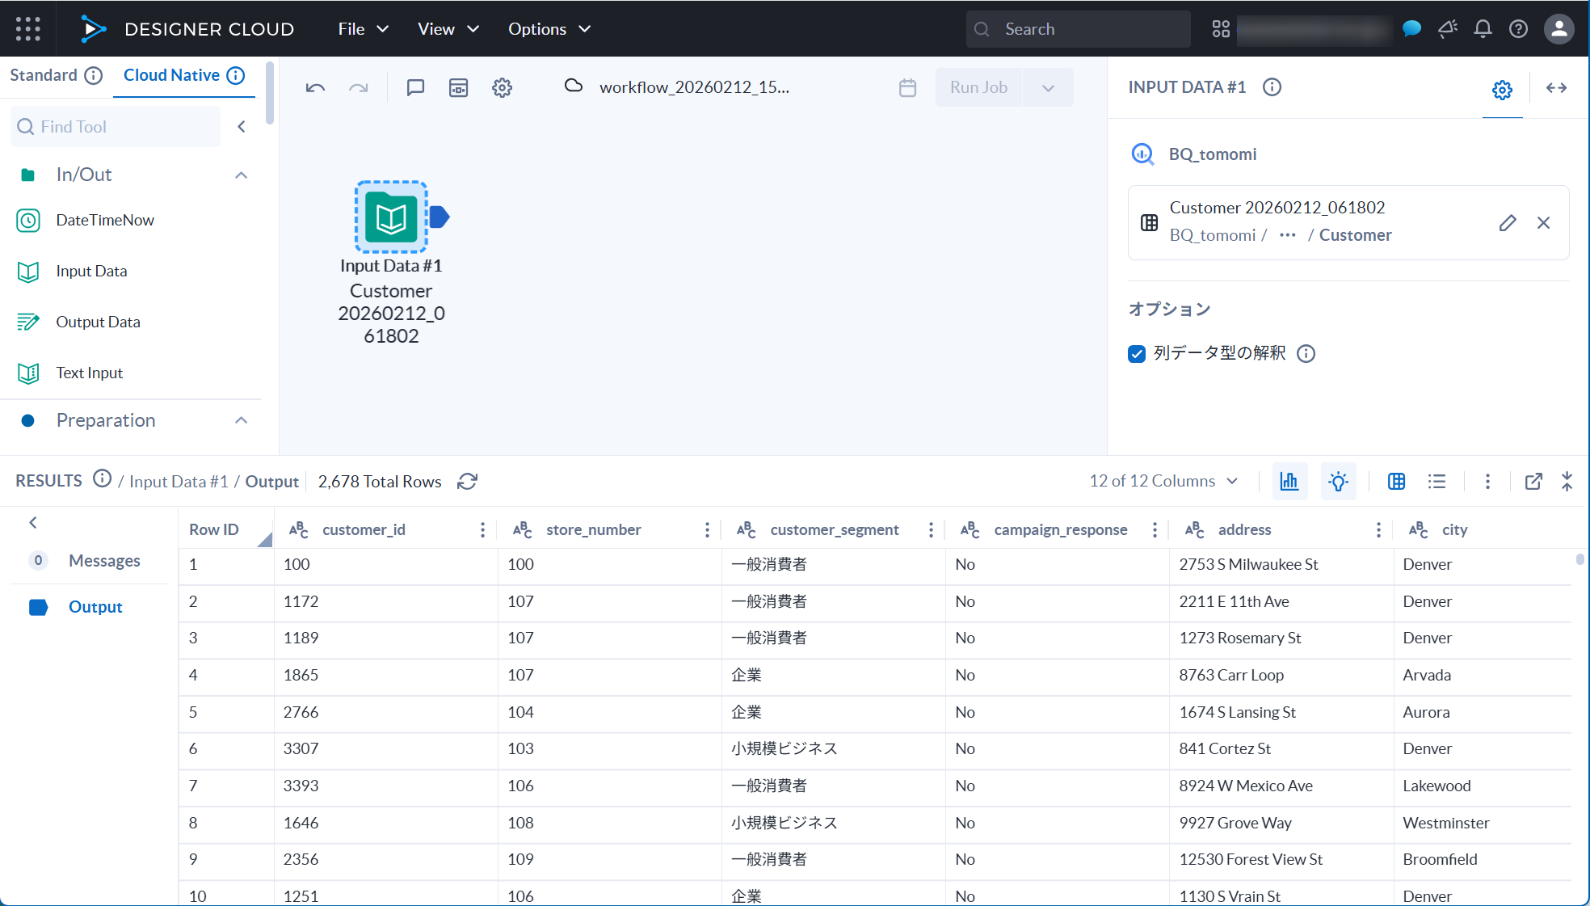The image size is (1590, 906).
Task: Collapse the Preparation tool category
Action: click(241, 420)
